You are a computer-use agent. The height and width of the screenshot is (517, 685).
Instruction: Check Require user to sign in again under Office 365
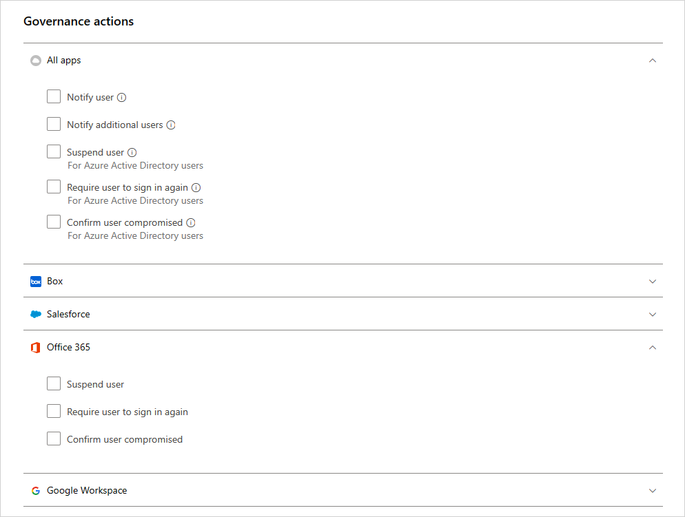tap(54, 411)
